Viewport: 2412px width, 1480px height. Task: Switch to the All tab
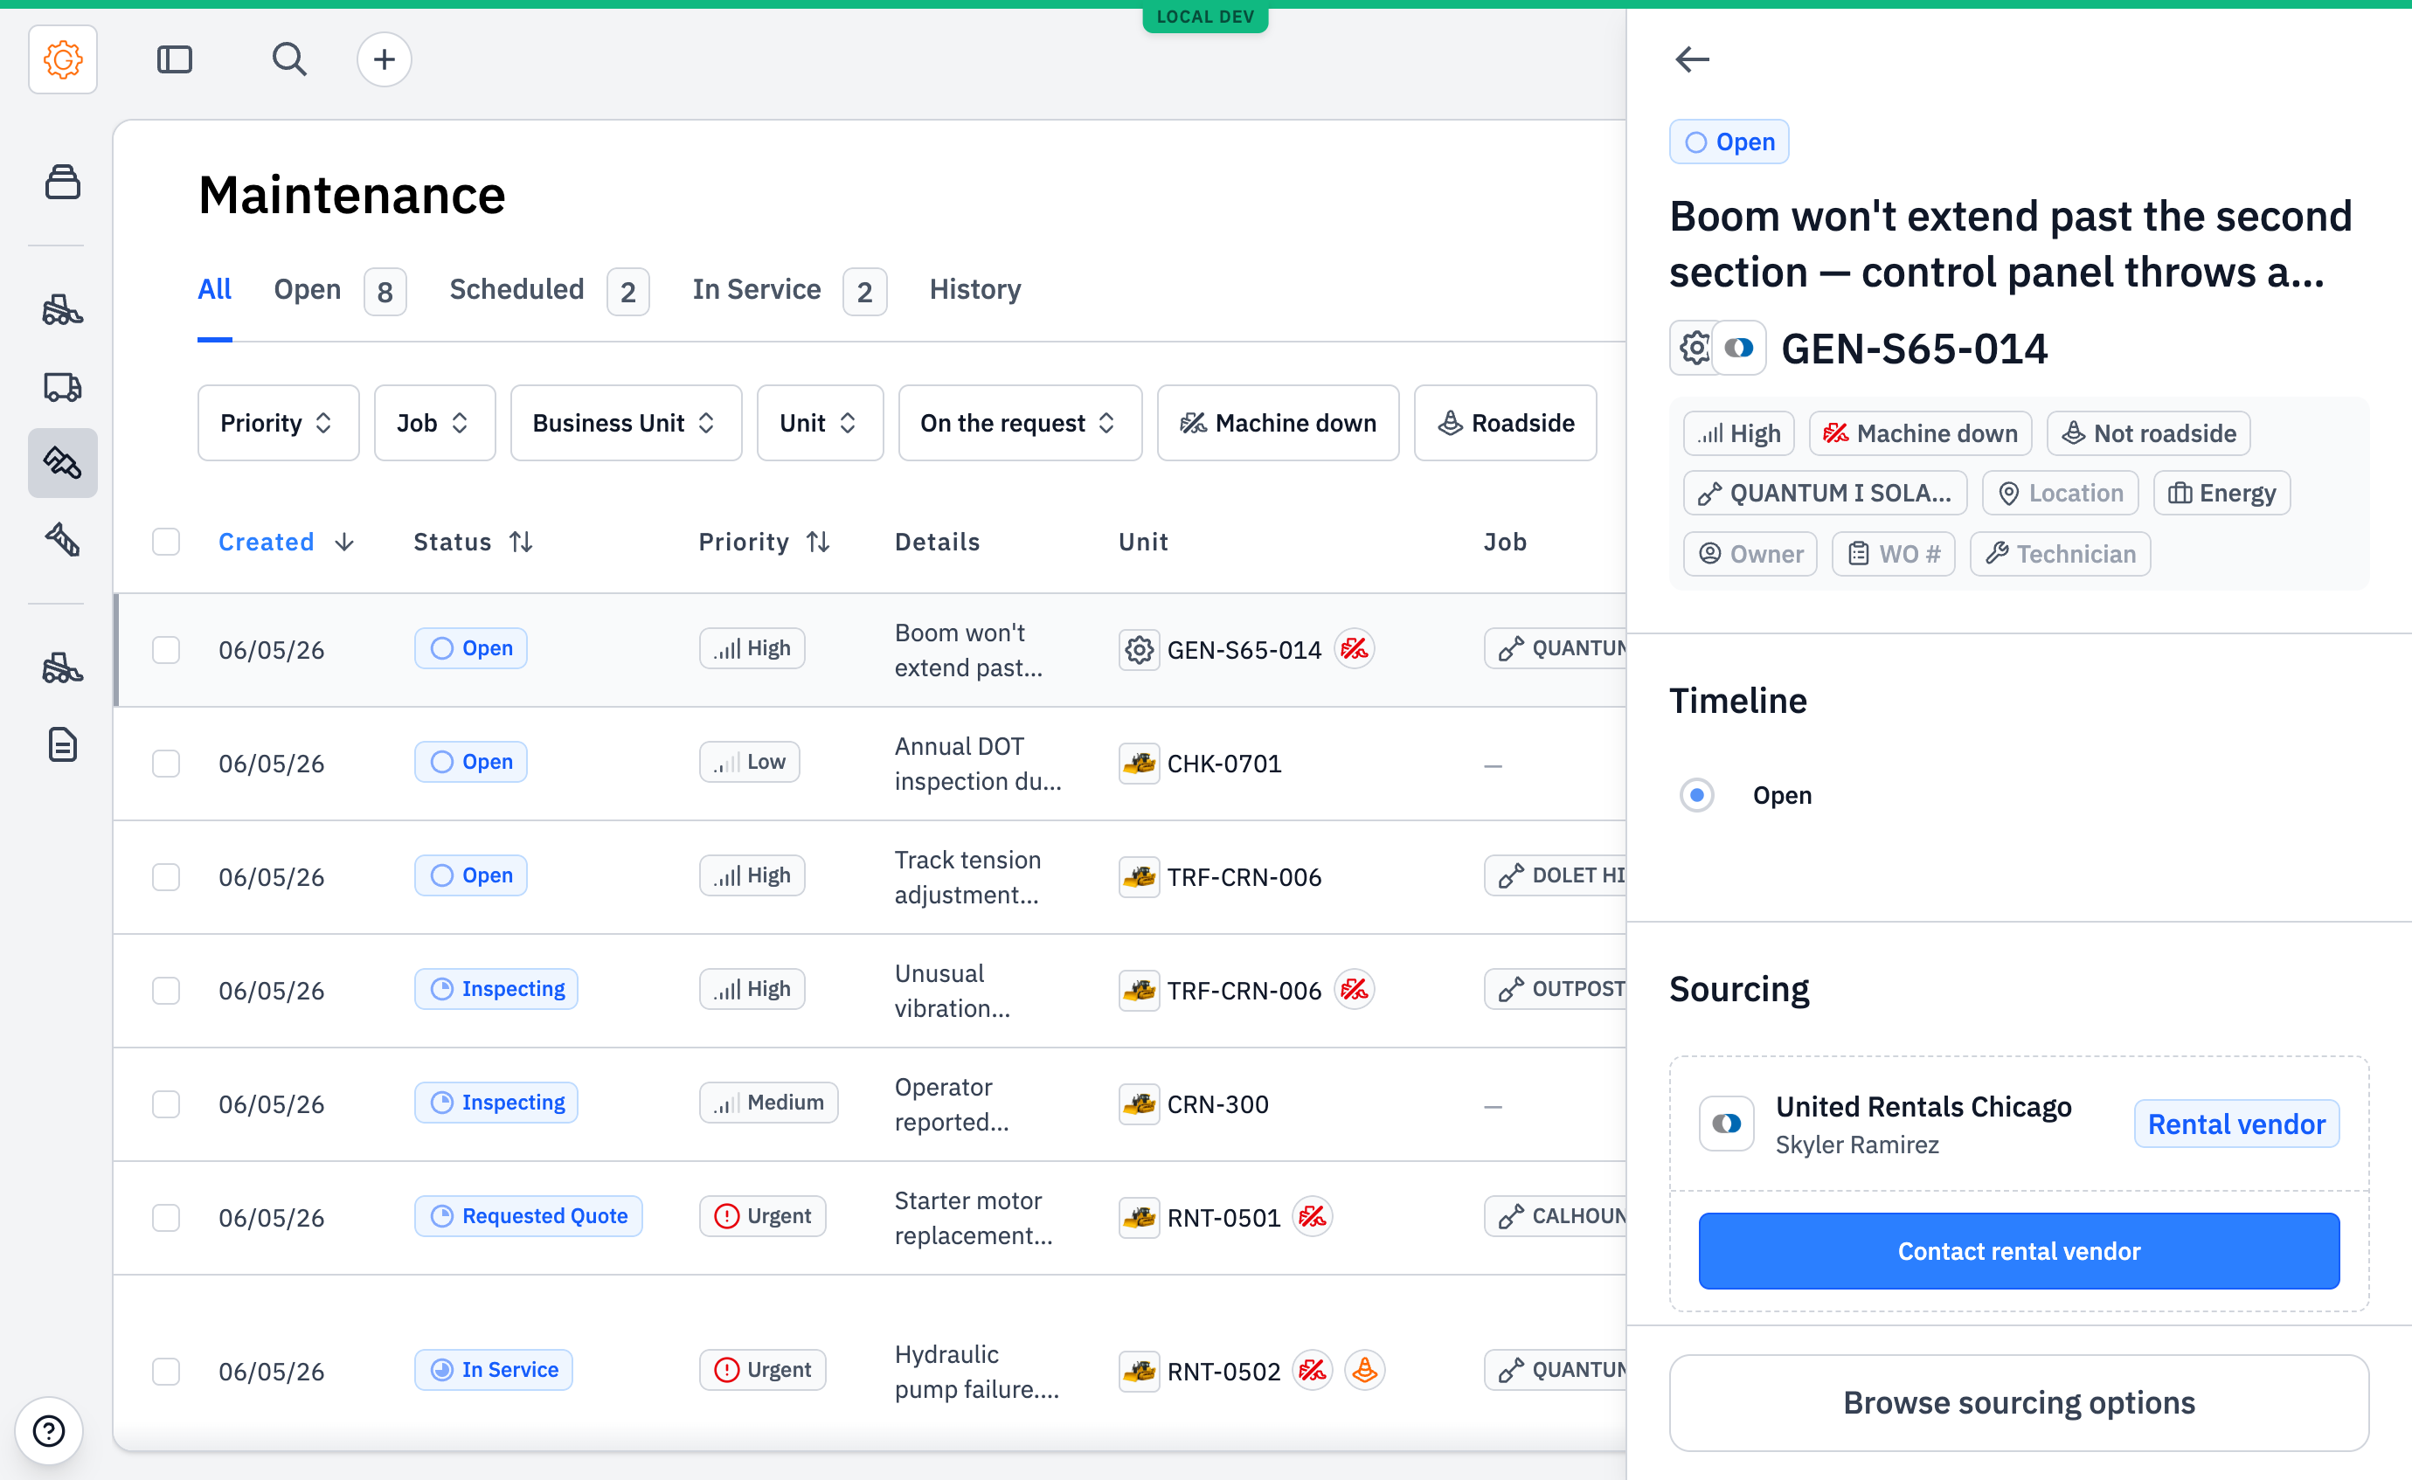[x=214, y=290]
